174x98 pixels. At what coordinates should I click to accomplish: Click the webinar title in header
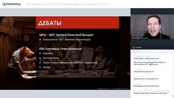(67, 4)
